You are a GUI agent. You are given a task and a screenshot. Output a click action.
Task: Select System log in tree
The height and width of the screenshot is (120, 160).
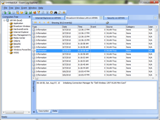(x=17, y=47)
